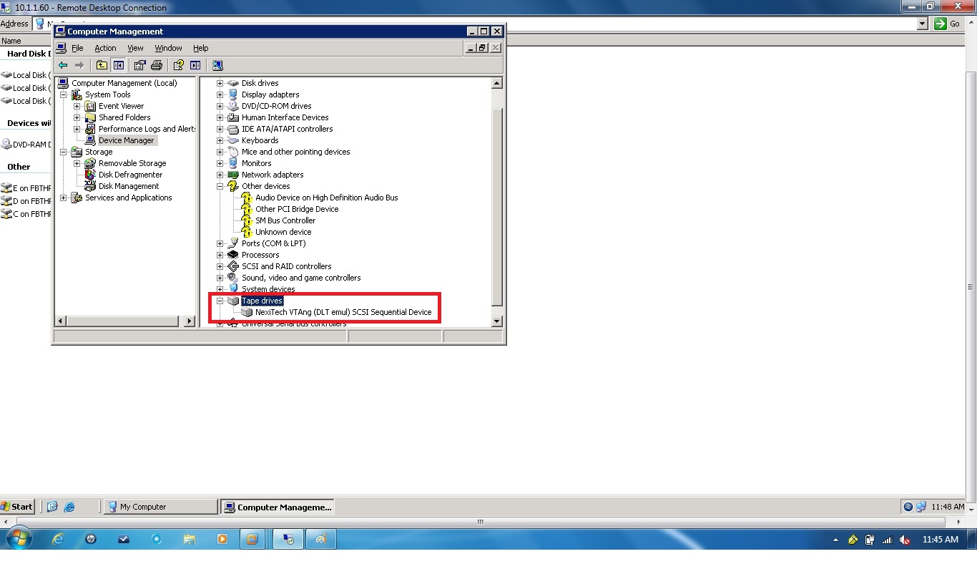Toggle the Show/Hide Action Pane button
The width and height of the screenshot is (977, 574).
[196, 65]
